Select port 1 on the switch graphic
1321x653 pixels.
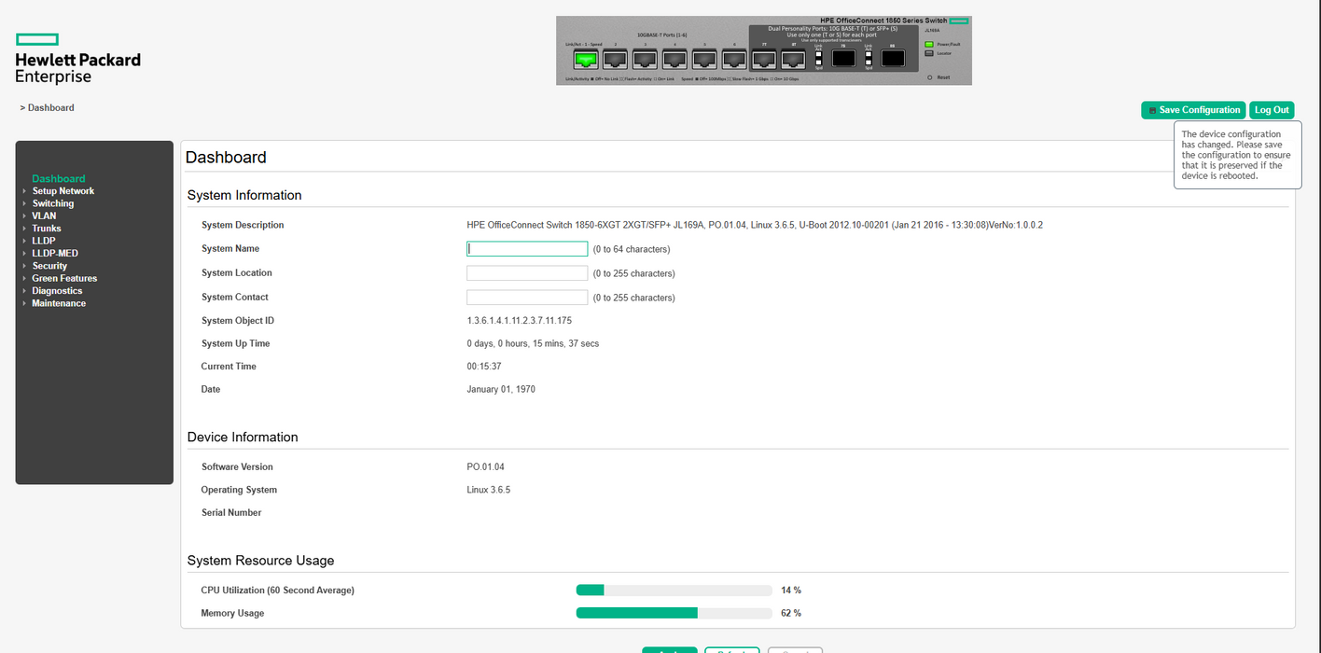(586, 59)
